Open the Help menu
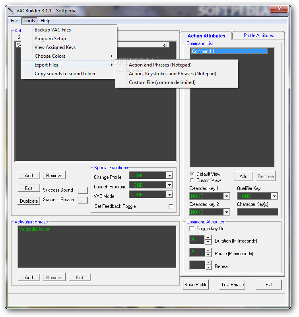Image resolution: width=299 pixels, height=317 pixels. pyautogui.click(x=45, y=21)
